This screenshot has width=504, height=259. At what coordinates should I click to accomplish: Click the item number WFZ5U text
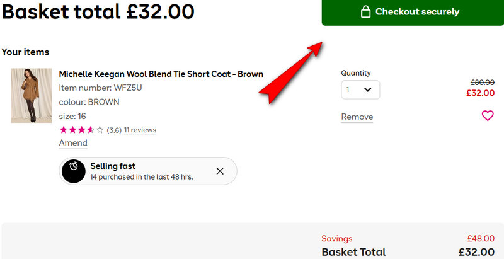(100, 88)
